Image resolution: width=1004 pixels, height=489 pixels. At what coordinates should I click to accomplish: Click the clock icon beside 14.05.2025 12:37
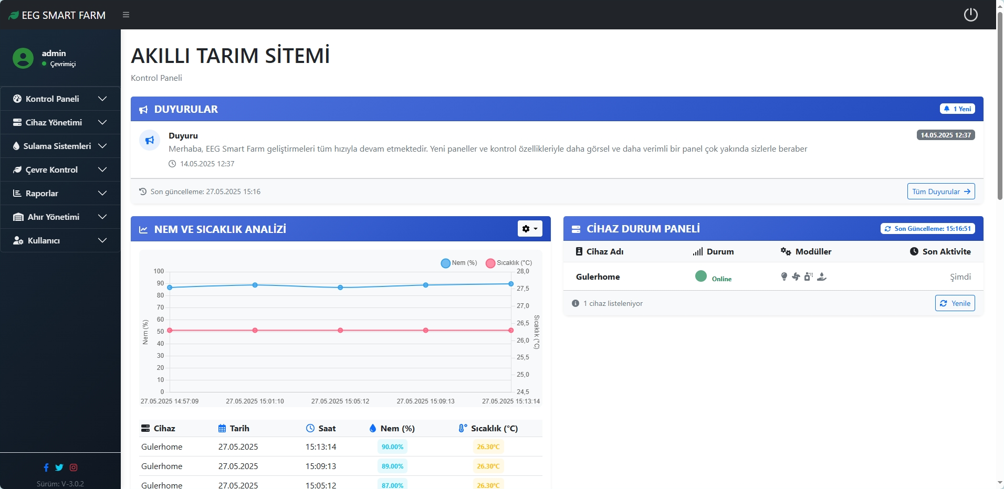click(x=172, y=164)
